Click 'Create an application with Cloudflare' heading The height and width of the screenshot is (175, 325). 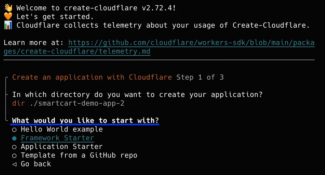[92, 77]
